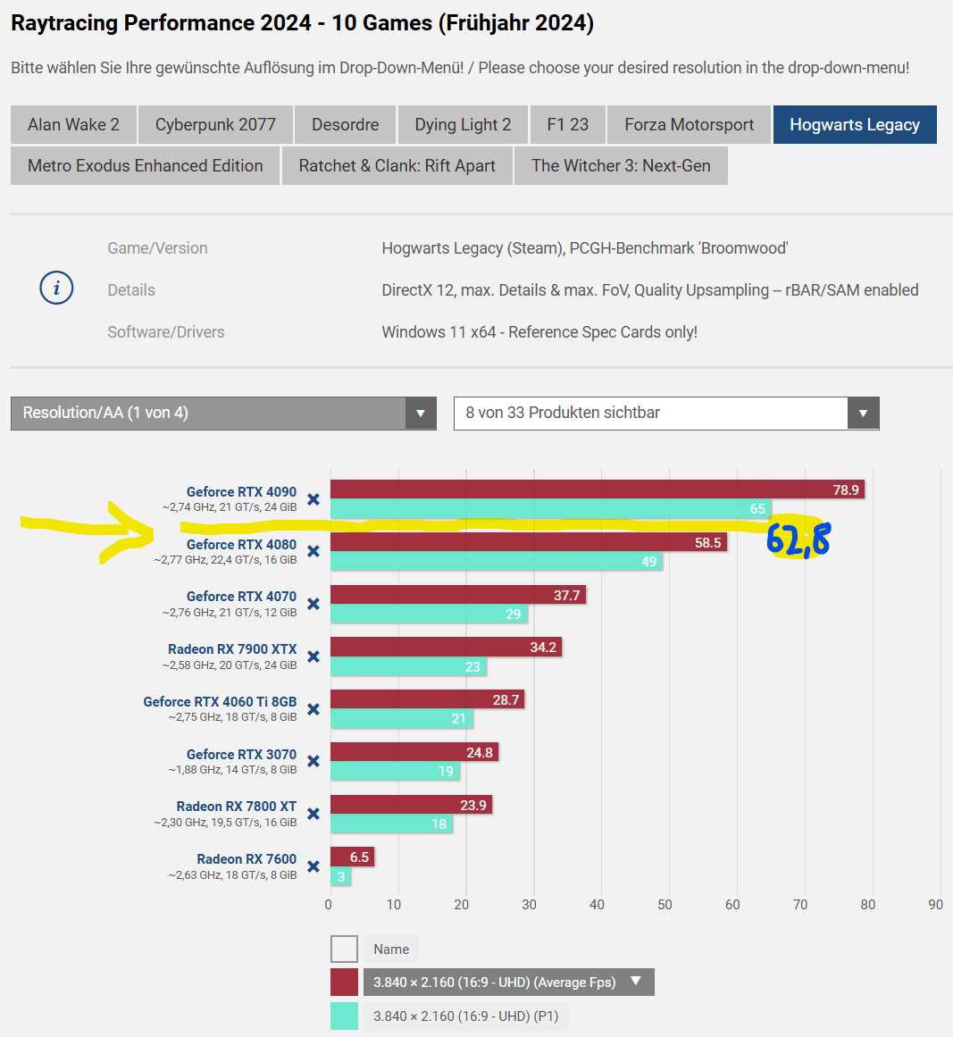Toggle the Name legend checkbox
Image resolution: width=953 pixels, height=1037 pixels.
(x=344, y=949)
